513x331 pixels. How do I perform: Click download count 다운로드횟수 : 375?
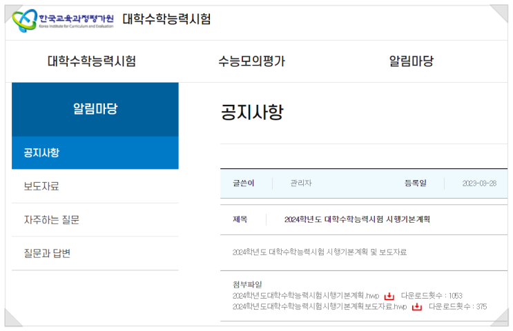(x=458, y=306)
